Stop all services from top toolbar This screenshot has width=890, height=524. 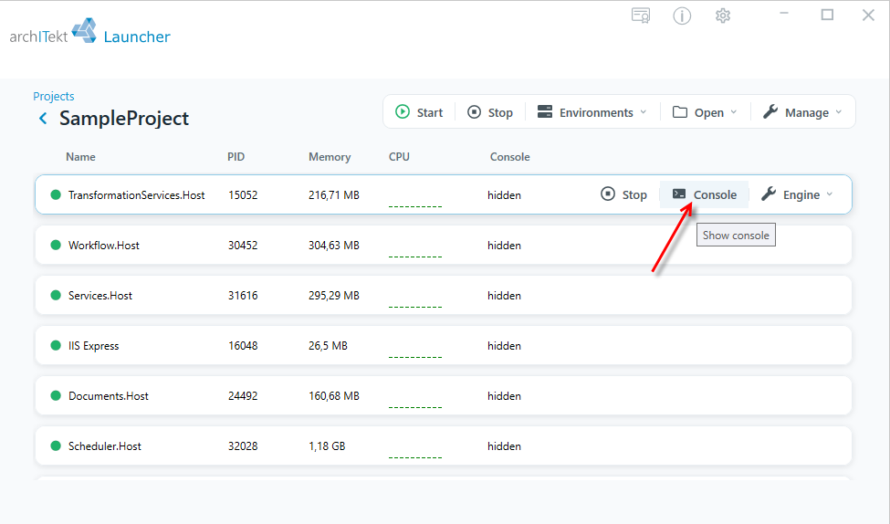490,112
